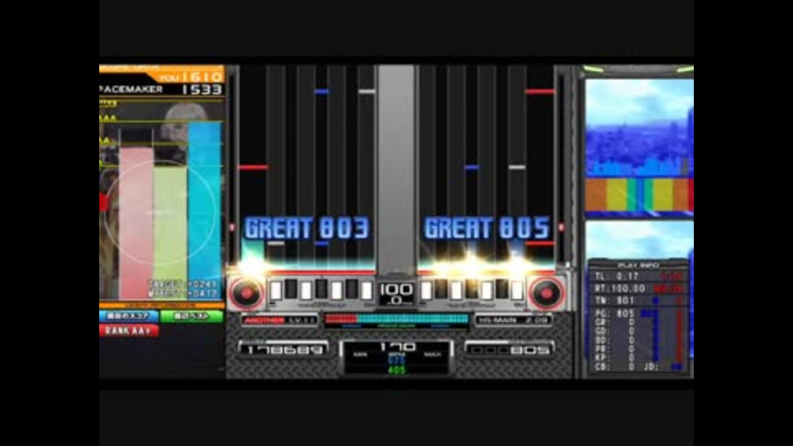Image resolution: width=793 pixels, height=446 pixels.
Task: Click the green button below the score graph
Action: [x=192, y=316]
